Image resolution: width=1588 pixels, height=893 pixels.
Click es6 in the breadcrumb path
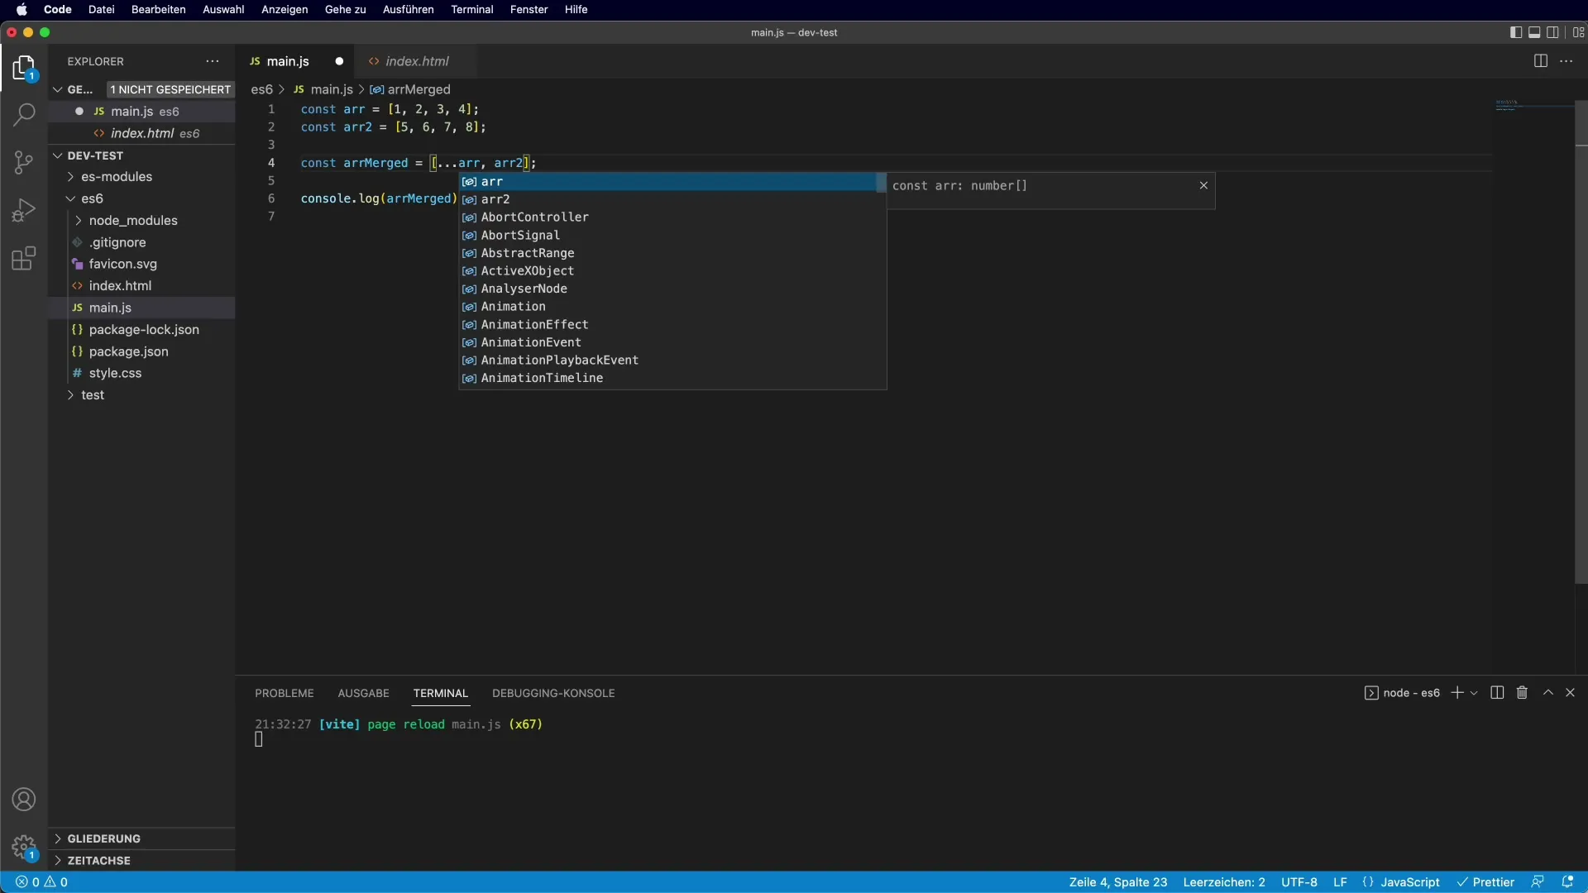point(261,89)
